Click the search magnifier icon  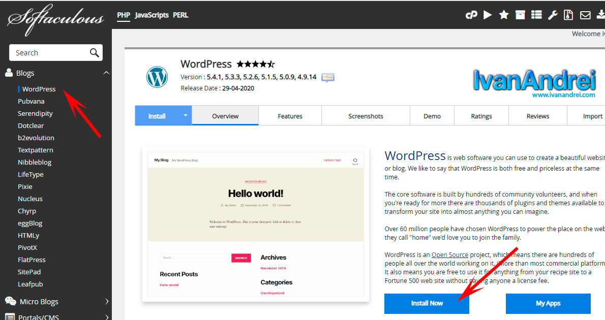pyautogui.click(x=94, y=52)
